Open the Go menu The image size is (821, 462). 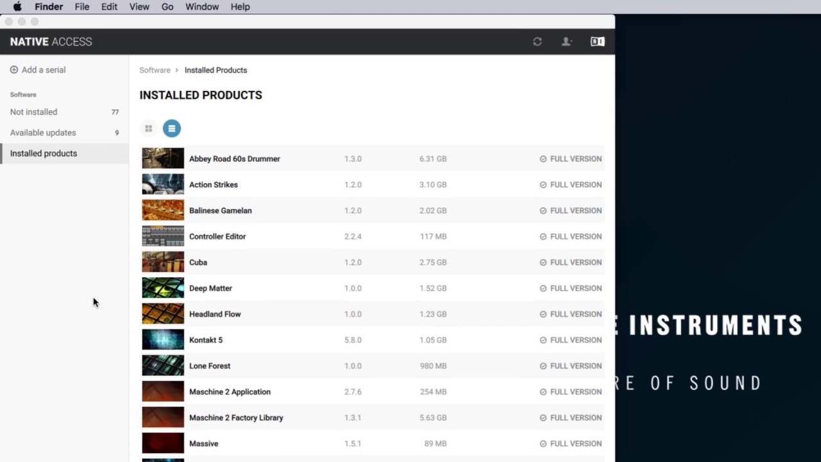[x=167, y=7]
